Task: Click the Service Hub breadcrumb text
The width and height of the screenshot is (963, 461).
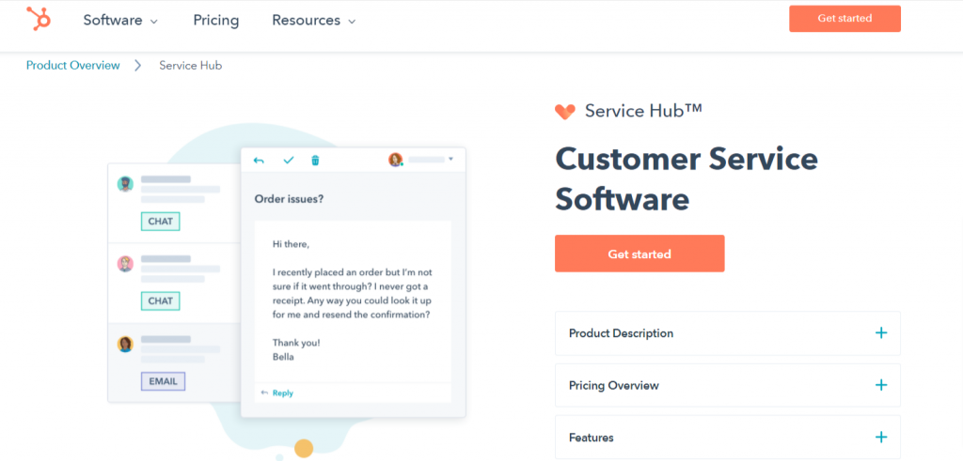Action: [x=190, y=65]
